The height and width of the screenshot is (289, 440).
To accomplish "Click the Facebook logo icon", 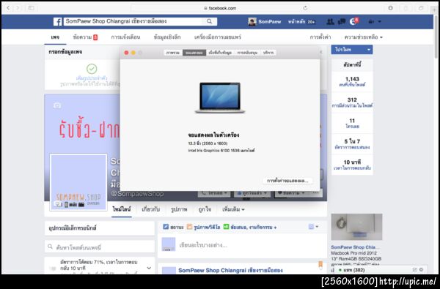I will tap(57, 21).
